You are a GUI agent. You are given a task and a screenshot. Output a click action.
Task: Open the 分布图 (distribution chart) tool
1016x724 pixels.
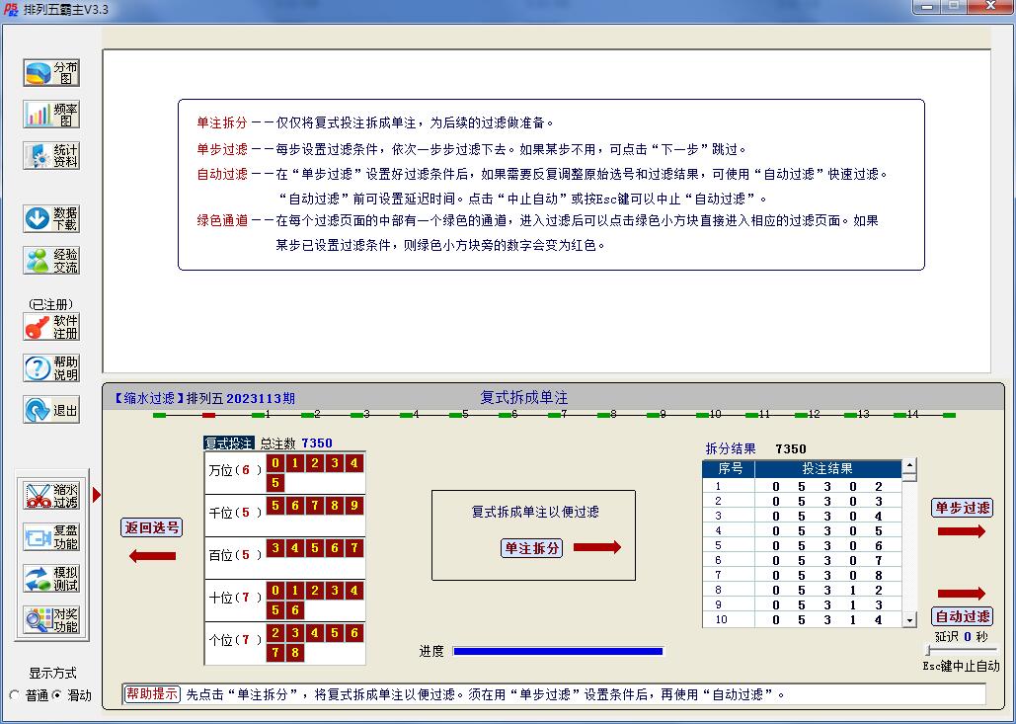pyautogui.click(x=50, y=71)
